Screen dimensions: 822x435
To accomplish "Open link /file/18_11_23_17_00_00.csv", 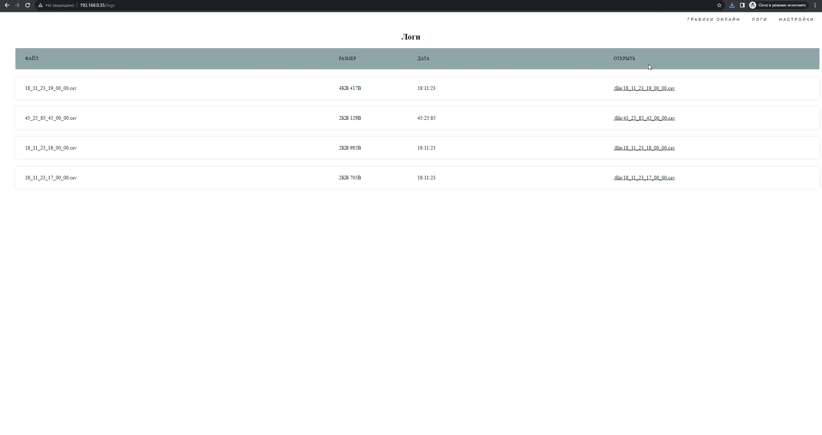I will click(644, 178).
